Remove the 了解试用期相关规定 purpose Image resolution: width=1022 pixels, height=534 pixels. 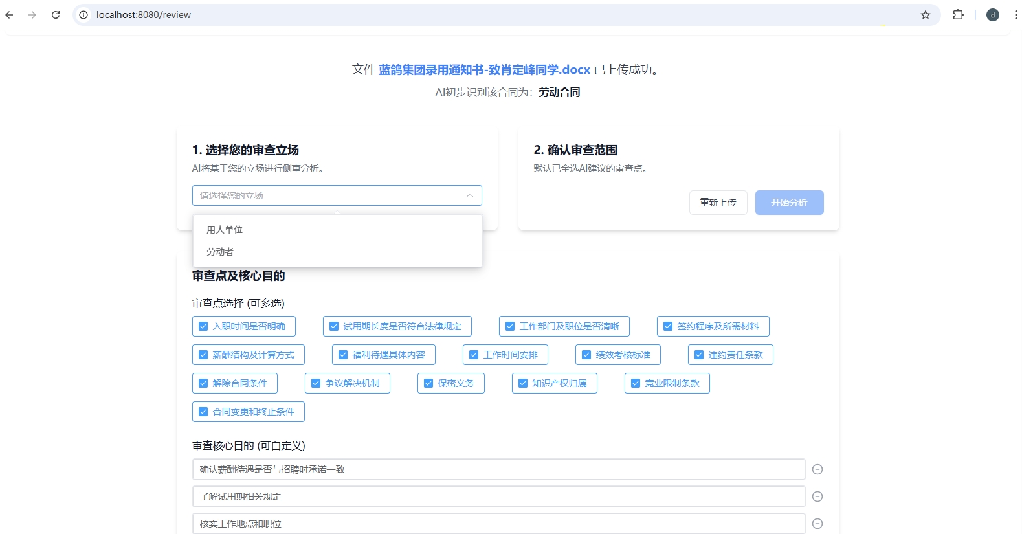[x=817, y=496]
